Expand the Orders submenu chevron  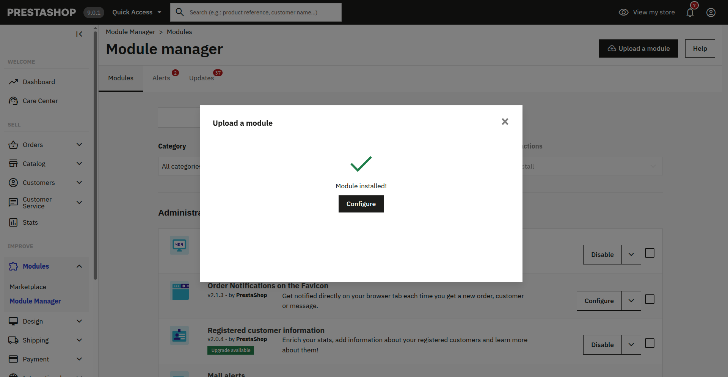point(79,145)
